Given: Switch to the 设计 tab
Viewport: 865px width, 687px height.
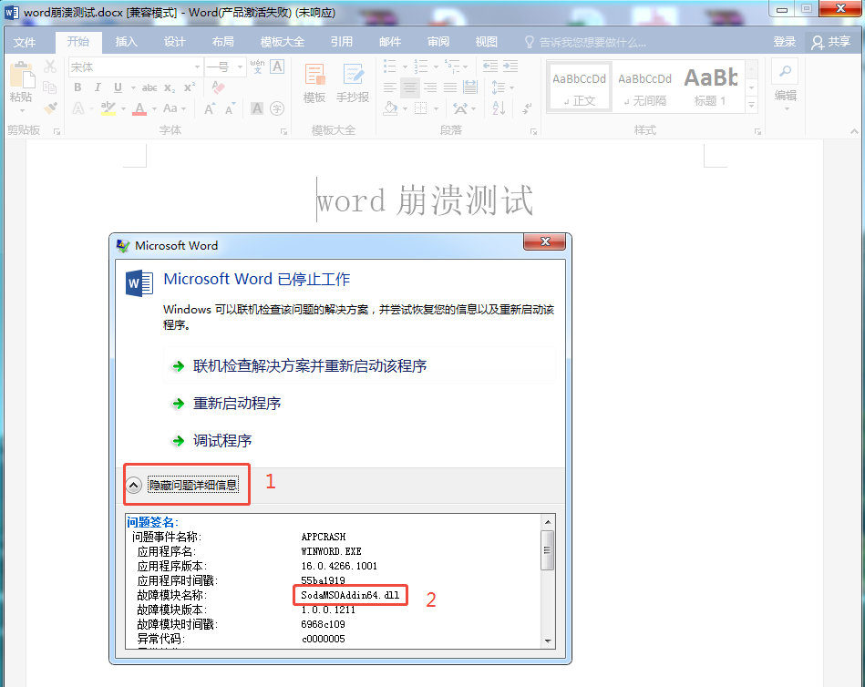Looking at the screenshot, I should pyautogui.click(x=174, y=42).
